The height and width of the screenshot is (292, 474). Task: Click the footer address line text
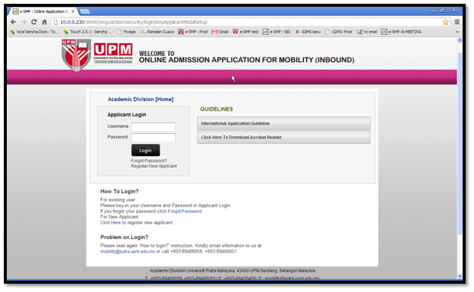pyautogui.click(x=232, y=271)
